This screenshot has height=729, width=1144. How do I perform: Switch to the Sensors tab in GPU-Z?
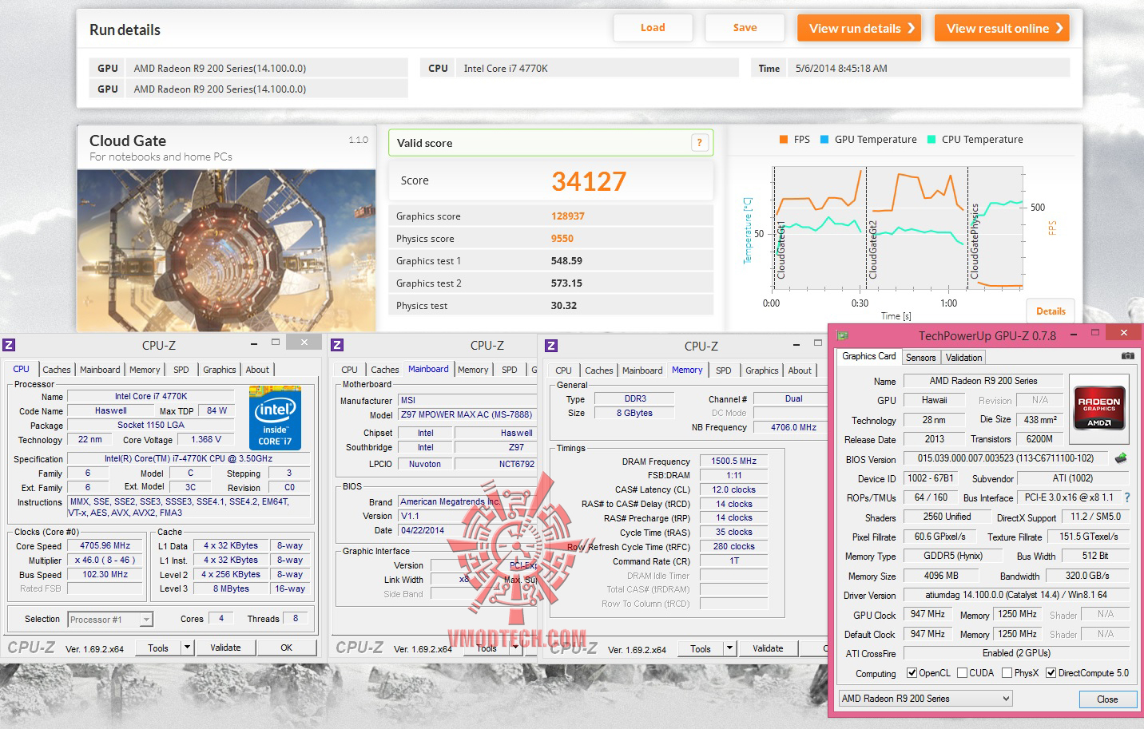(920, 358)
